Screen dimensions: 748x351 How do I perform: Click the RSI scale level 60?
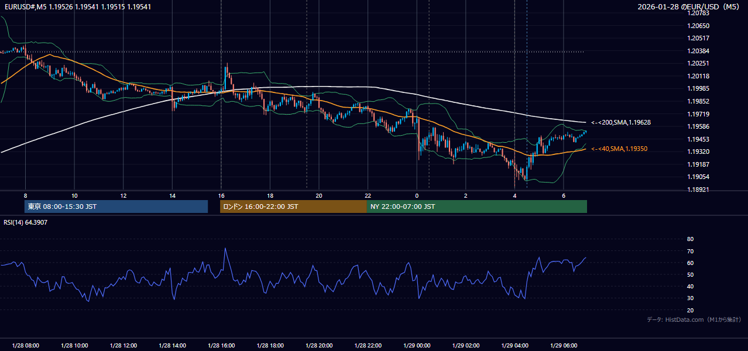click(690, 263)
